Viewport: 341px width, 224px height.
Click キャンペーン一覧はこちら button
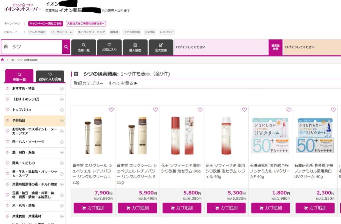pyautogui.click(x=45, y=24)
